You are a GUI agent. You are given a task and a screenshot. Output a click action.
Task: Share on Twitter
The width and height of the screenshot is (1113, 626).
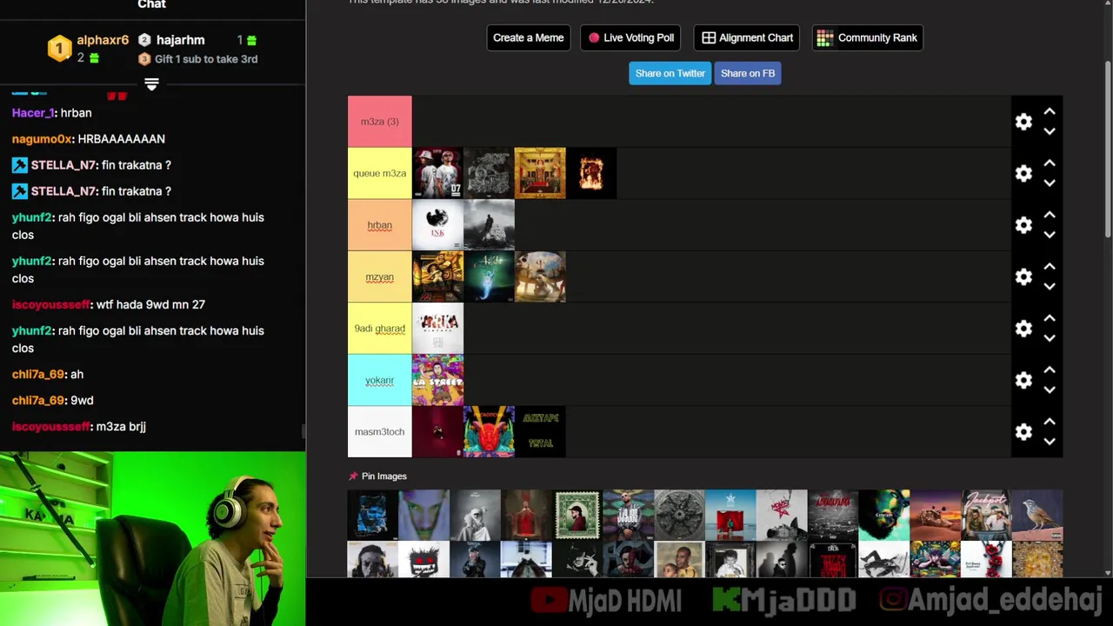point(670,73)
